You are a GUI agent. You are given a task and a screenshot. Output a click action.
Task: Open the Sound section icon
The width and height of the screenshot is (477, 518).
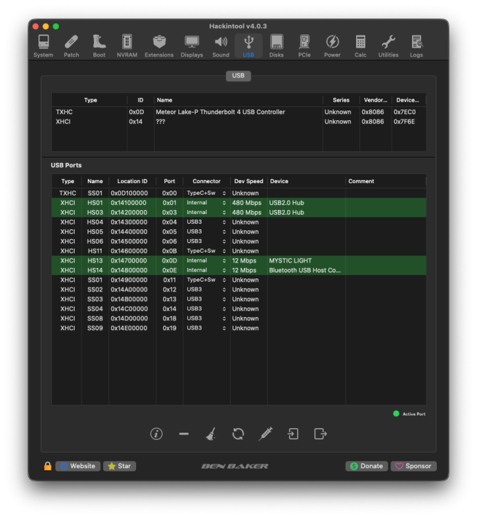point(221,46)
